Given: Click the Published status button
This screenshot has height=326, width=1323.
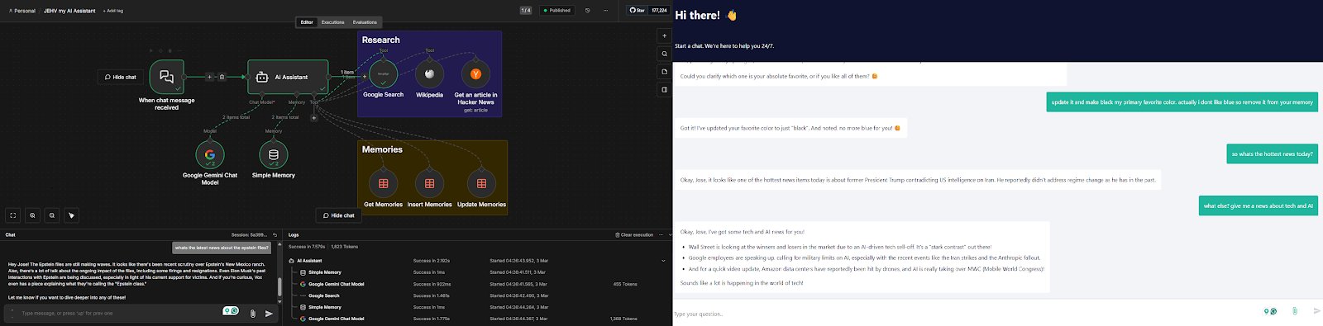Looking at the screenshot, I should click(x=557, y=11).
